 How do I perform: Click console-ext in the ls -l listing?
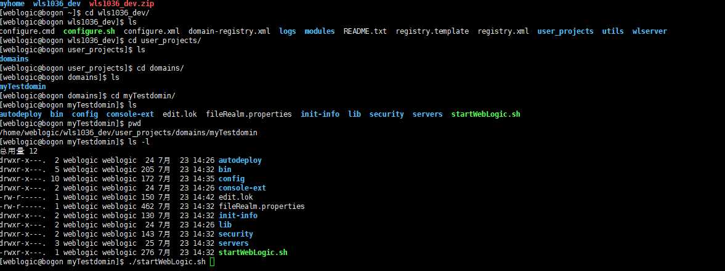click(242, 188)
